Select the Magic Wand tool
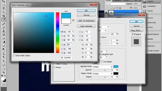The width and height of the screenshot is (162, 91). pyautogui.click(x=4, y=12)
